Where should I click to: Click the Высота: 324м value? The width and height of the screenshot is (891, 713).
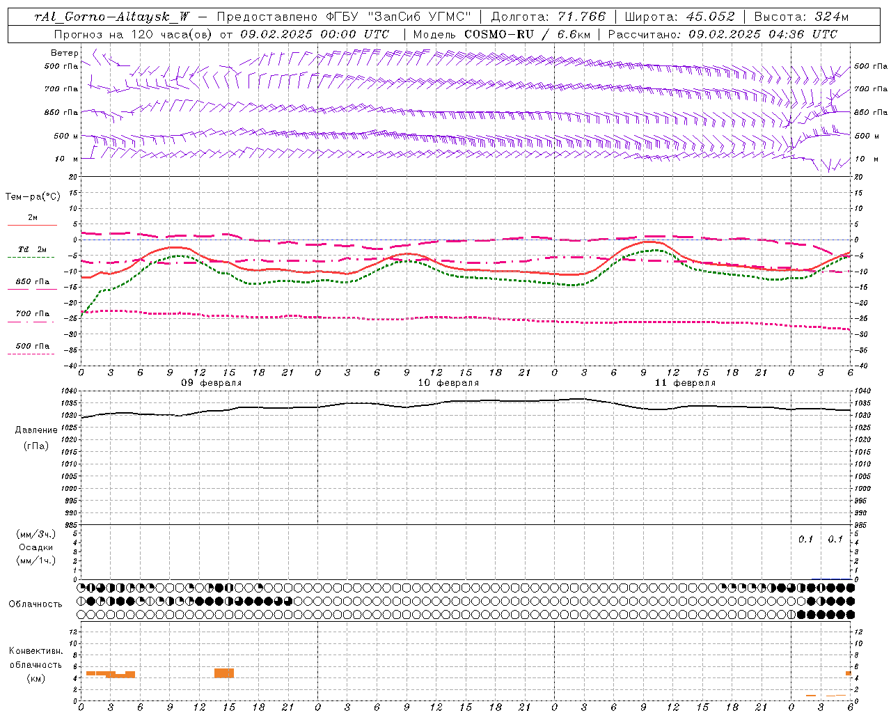tap(801, 17)
